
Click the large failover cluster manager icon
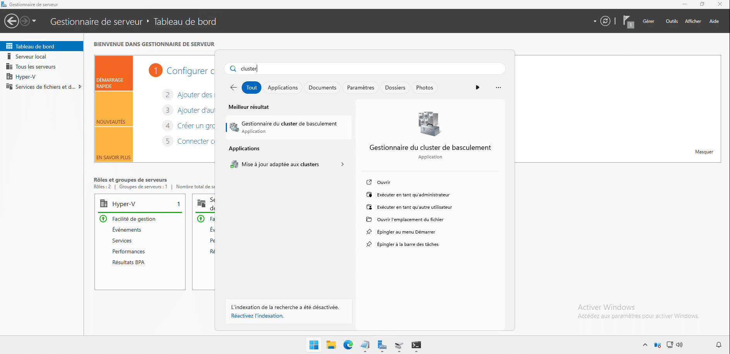coord(430,124)
